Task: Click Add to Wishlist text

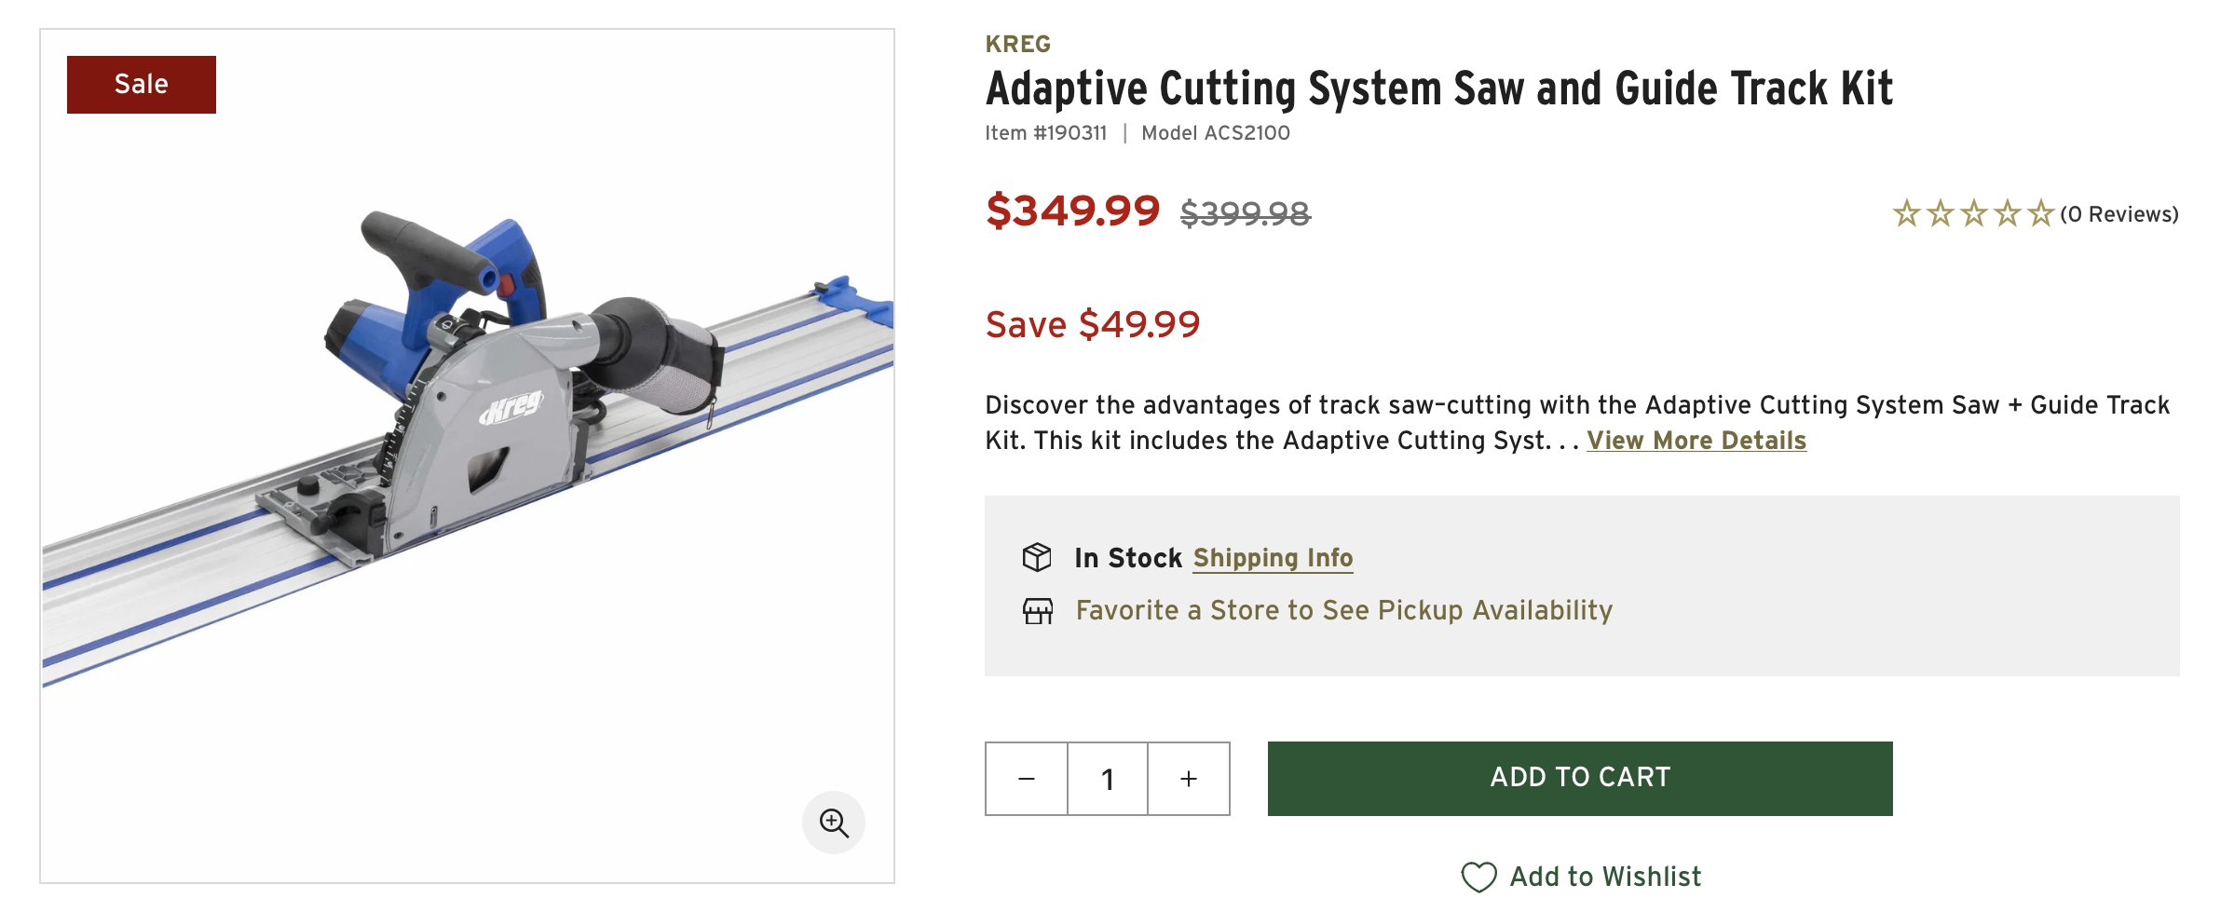Action: click(1605, 877)
